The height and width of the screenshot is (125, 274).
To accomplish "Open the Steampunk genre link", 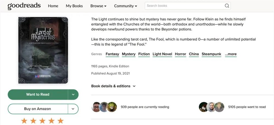I will pos(211,54).
